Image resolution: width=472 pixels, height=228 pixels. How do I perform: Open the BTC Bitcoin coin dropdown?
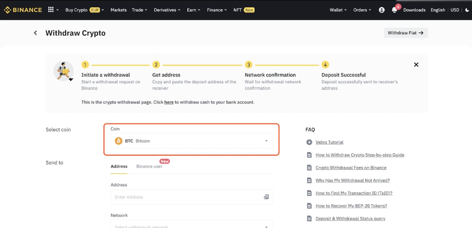pos(191,141)
